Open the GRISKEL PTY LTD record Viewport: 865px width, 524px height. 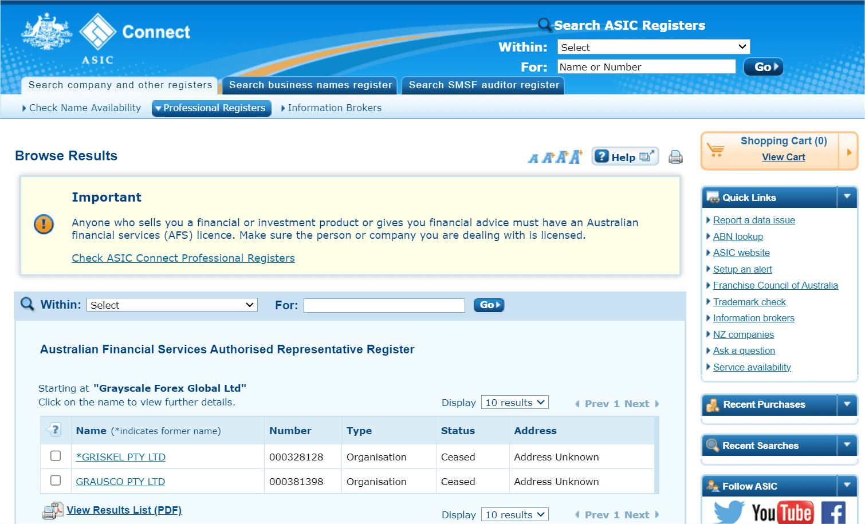click(x=121, y=457)
